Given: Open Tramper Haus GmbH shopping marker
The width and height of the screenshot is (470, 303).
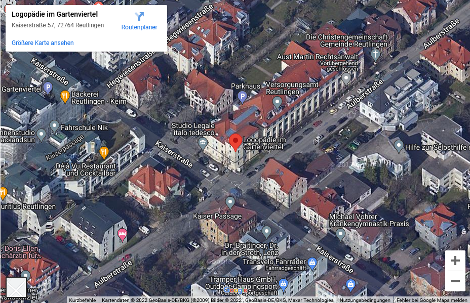Looking at the screenshot, I should [x=283, y=284].
